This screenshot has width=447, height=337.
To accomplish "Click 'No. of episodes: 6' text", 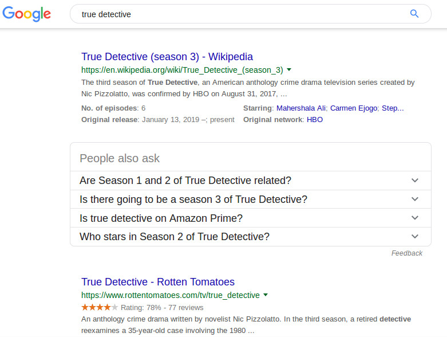I will [x=113, y=108].
